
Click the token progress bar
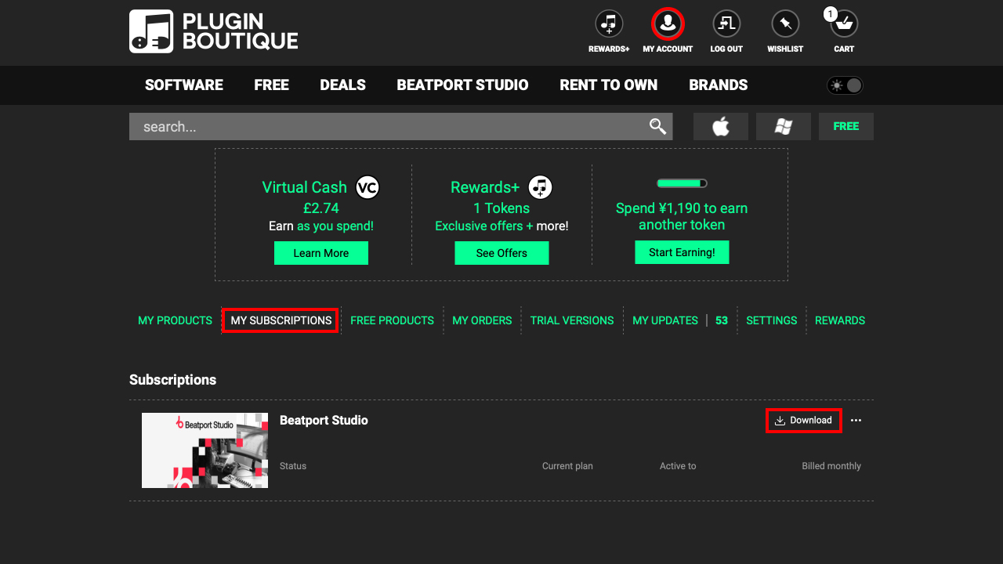point(682,183)
